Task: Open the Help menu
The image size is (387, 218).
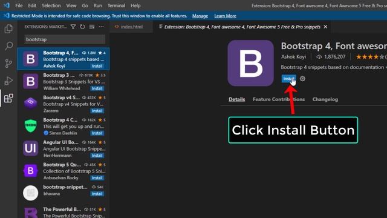Action: point(135,5)
